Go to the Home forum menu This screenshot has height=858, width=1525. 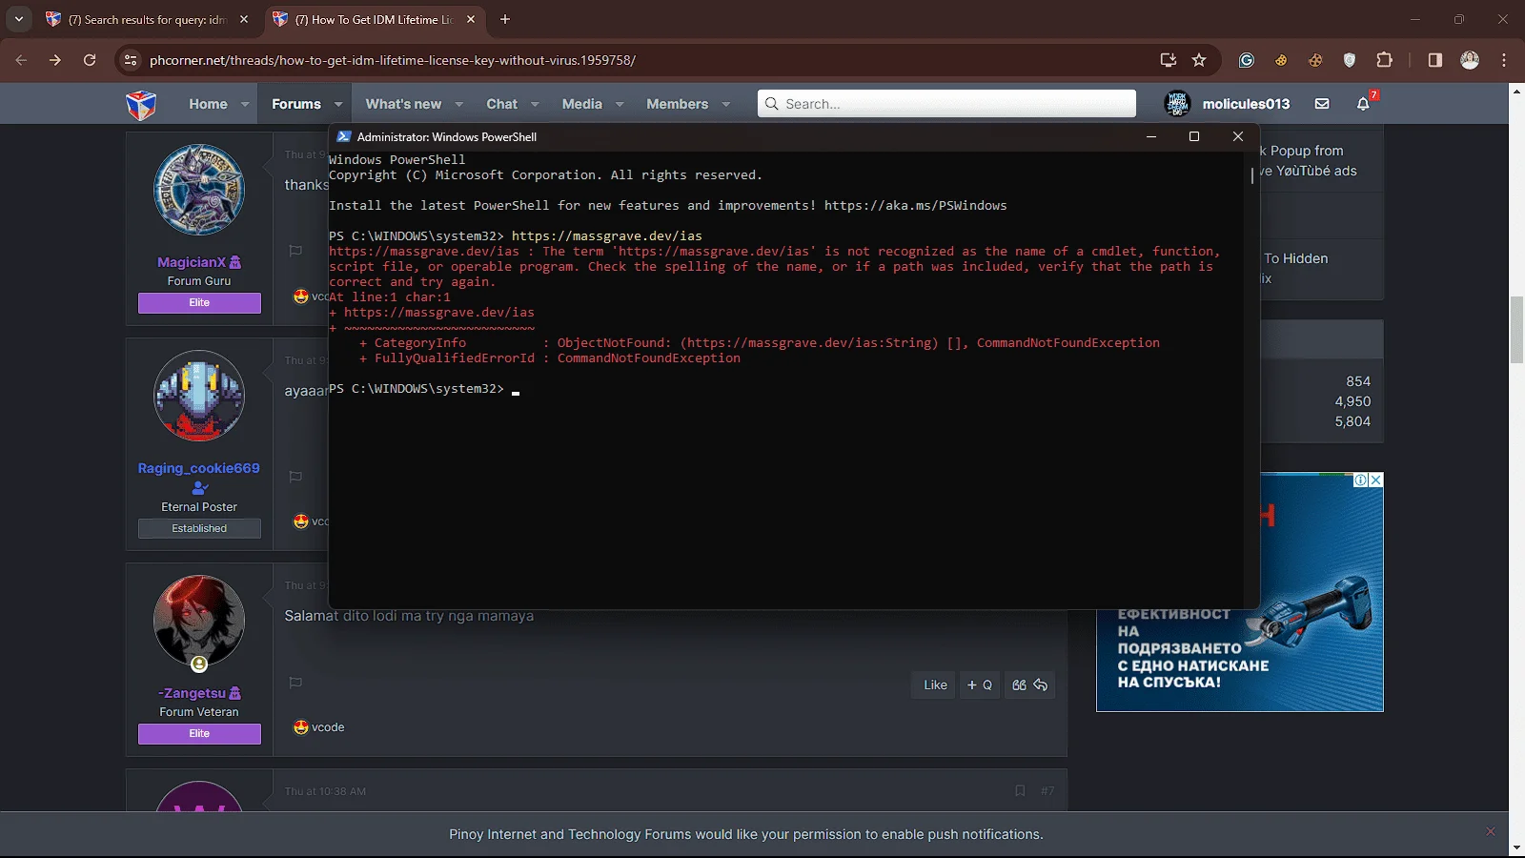tap(208, 104)
